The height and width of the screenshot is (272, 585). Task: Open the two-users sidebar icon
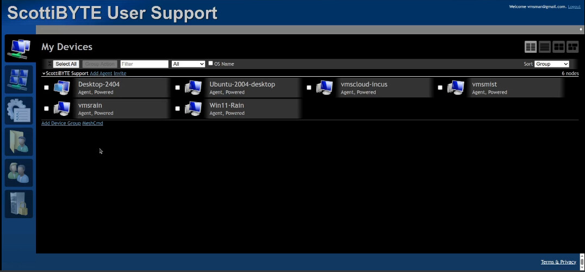pyautogui.click(x=19, y=172)
